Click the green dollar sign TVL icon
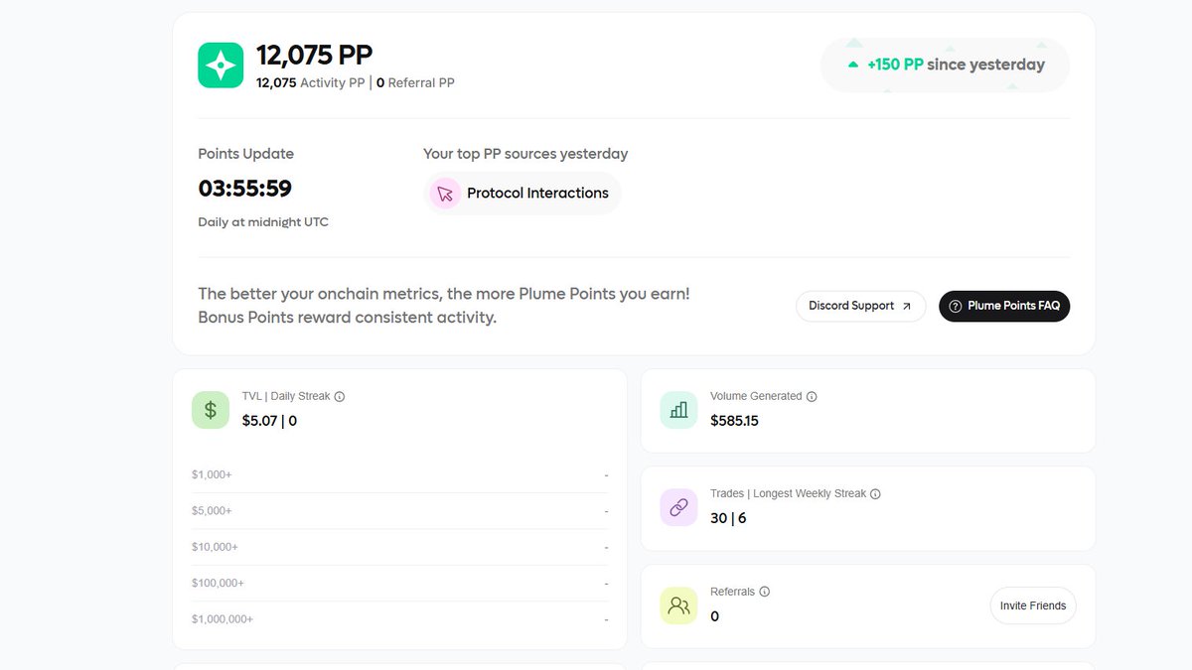 click(211, 409)
